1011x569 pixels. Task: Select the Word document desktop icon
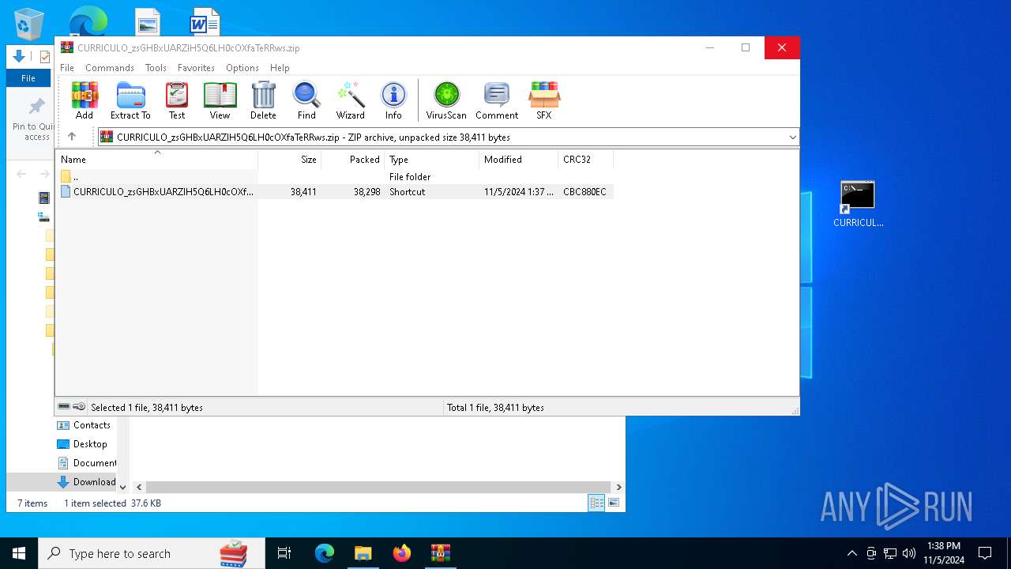[205, 22]
